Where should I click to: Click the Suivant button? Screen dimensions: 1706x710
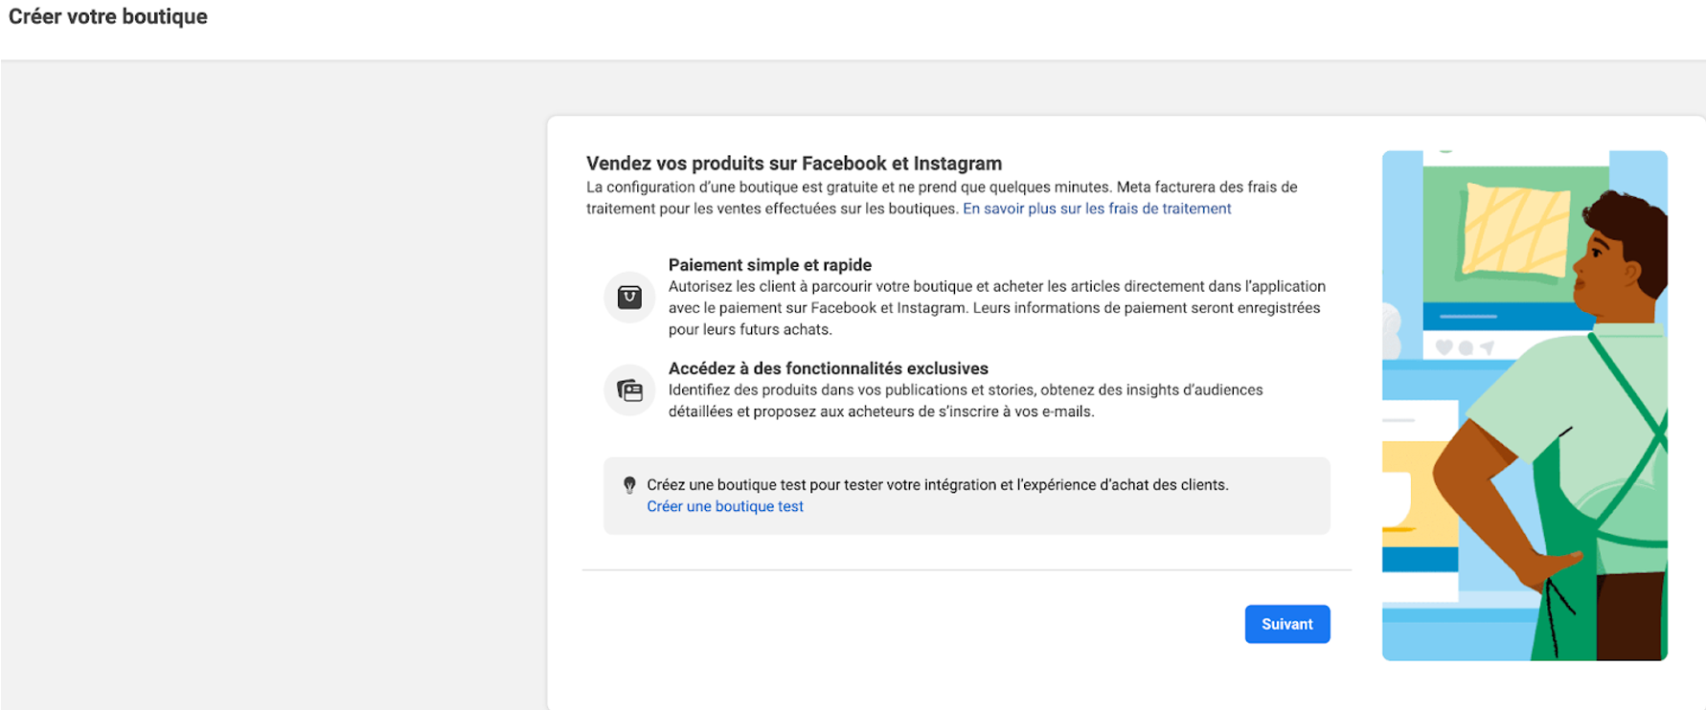click(x=1286, y=624)
